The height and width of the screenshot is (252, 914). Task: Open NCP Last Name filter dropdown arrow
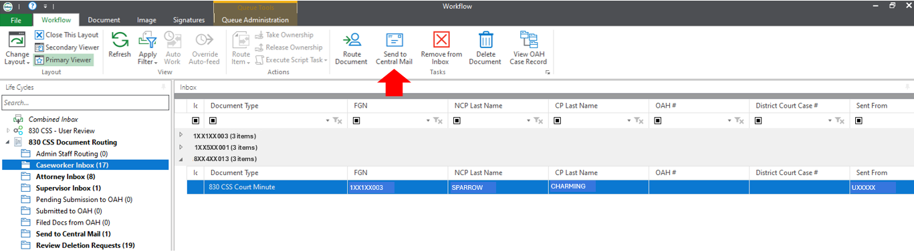[x=528, y=121]
